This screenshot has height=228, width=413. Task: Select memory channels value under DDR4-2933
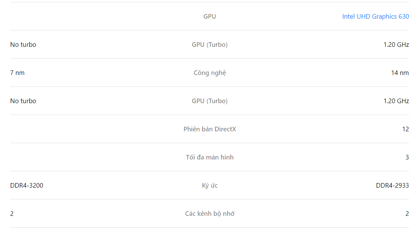pyautogui.click(x=407, y=214)
